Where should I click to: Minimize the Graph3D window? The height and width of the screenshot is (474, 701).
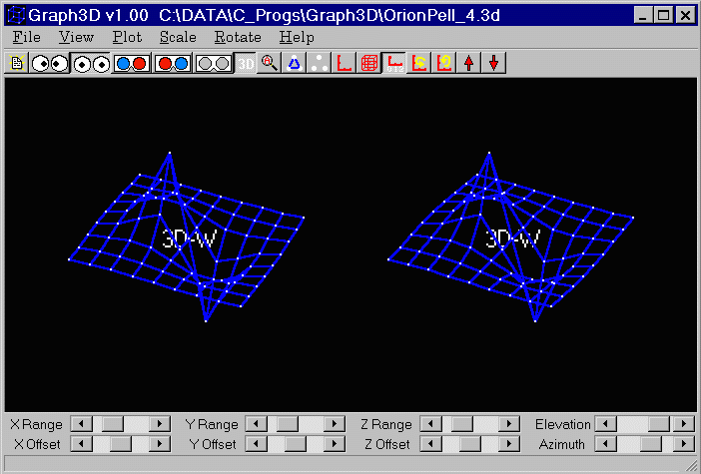click(643, 16)
